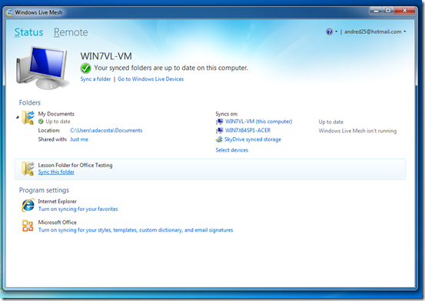Collapse the My Documents folder entry
The width and height of the screenshot is (425, 301).
pyautogui.click(x=18, y=117)
